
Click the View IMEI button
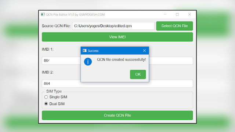117,37
